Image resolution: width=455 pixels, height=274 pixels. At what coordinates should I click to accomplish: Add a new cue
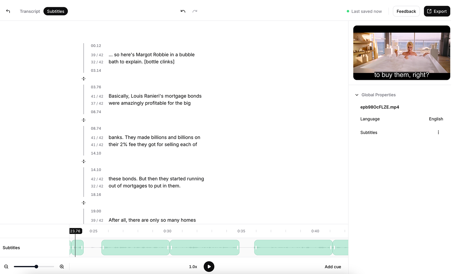[x=333, y=267]
